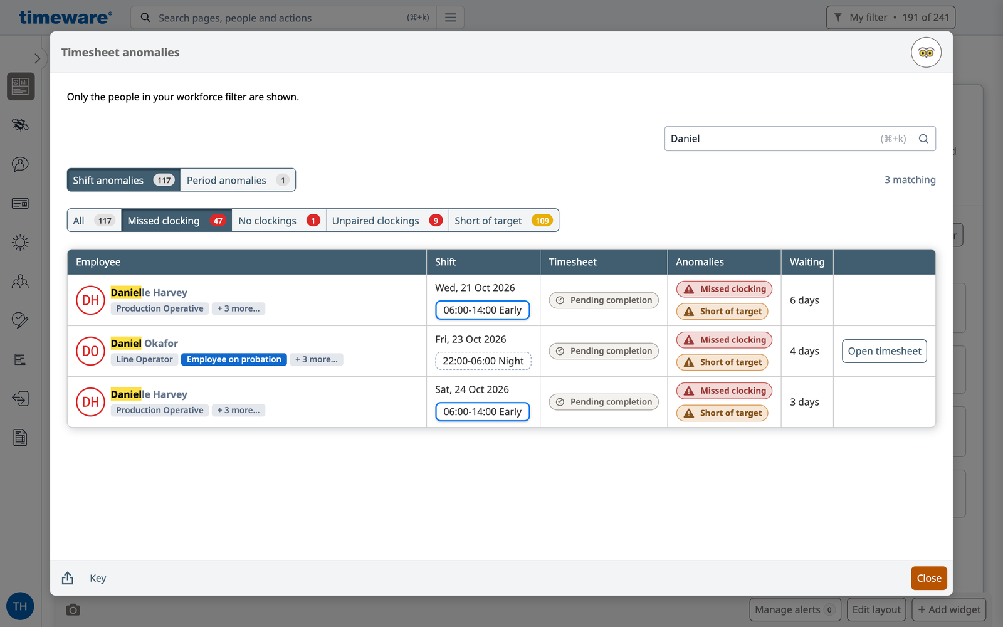This screenshot has height=627, width=1003.
Task: Click the owl assistant icon
Action: [x=926, y=53]
